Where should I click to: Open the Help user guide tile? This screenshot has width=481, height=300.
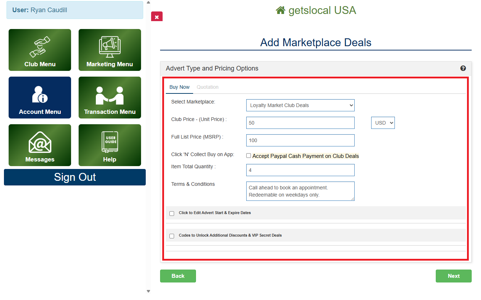click(110, 145)
